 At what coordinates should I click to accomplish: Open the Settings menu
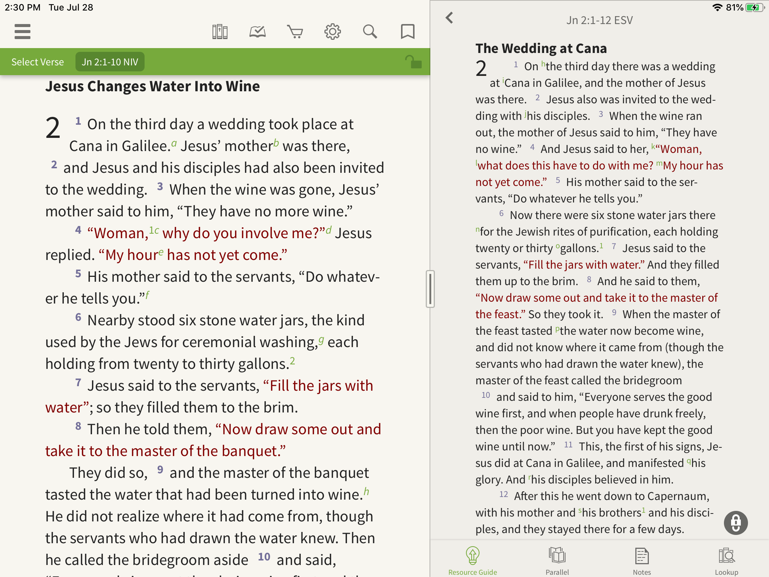(332, 31)
